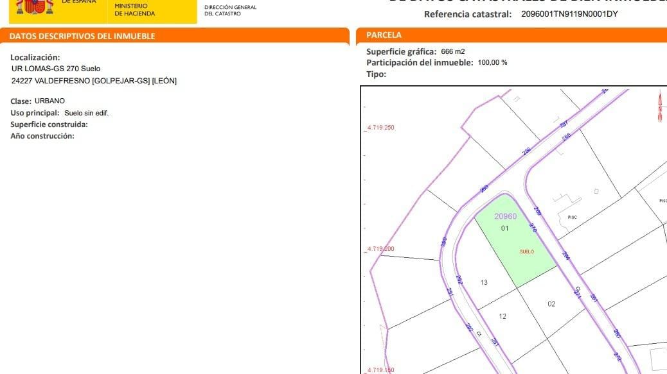Select the address UR LOMAS-GS 270 Suelo

click(56, 69)
